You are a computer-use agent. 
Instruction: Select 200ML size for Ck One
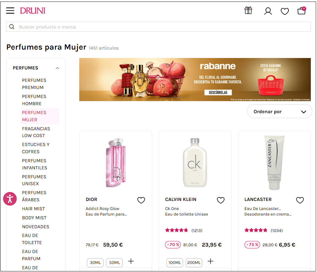pos(194,262)
